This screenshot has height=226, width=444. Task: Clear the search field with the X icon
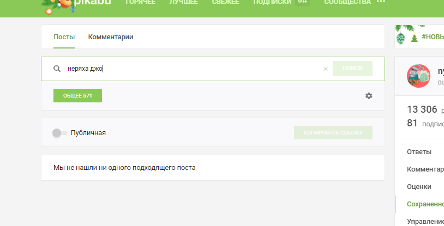point(325,69)
